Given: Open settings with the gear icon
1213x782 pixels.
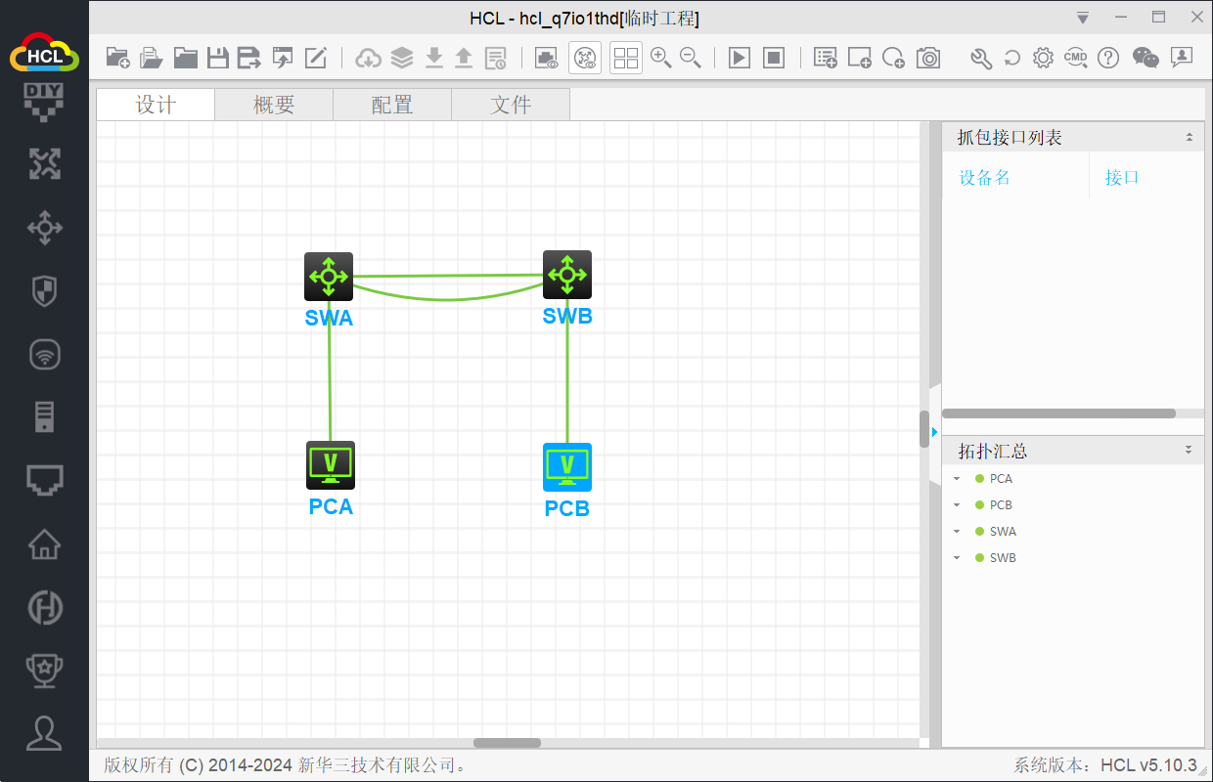Looking at the screenshot, I should tap(1044, 58).
